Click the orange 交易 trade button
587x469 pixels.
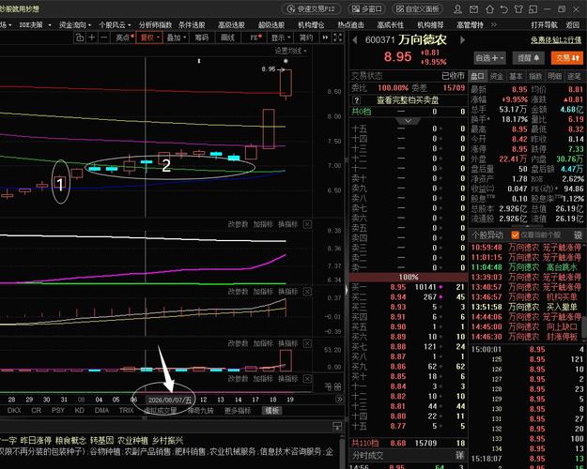pos(567,58)
